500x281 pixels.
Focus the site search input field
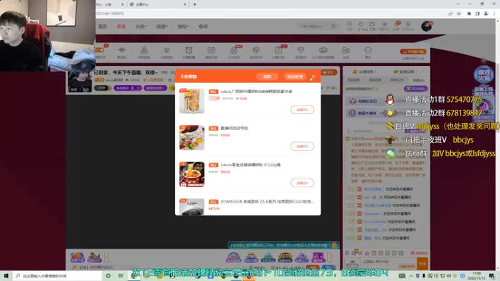313,26
